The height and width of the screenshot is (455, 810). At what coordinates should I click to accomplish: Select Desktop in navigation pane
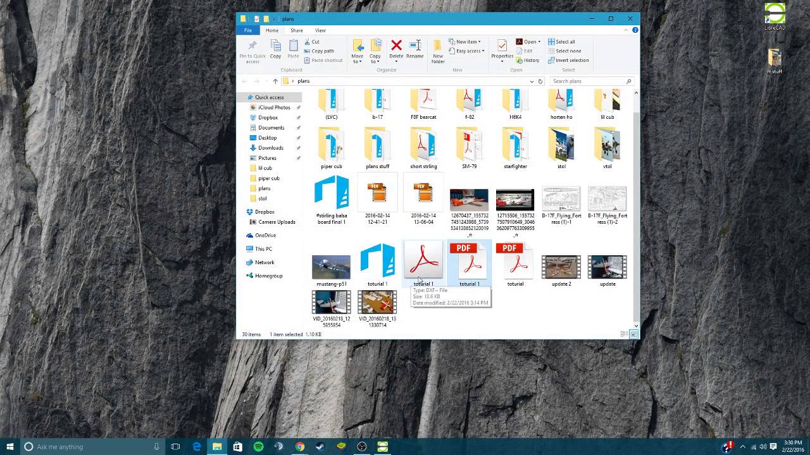267,138
